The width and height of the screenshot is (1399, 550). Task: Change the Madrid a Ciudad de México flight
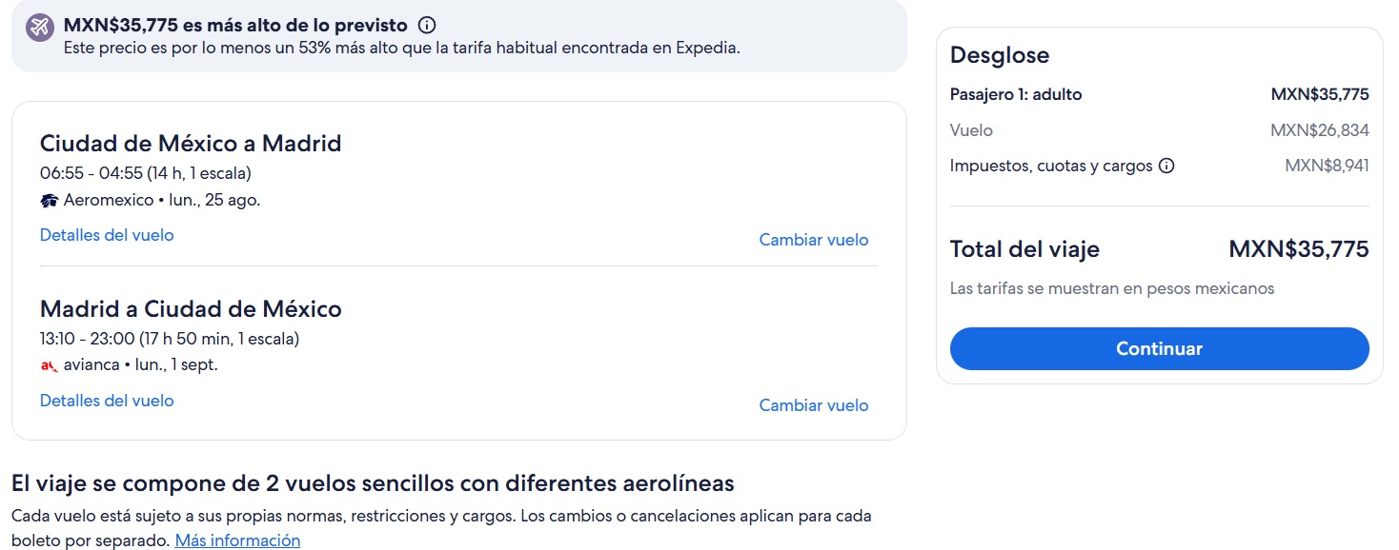pyautogui.click(x=814, y=405)
